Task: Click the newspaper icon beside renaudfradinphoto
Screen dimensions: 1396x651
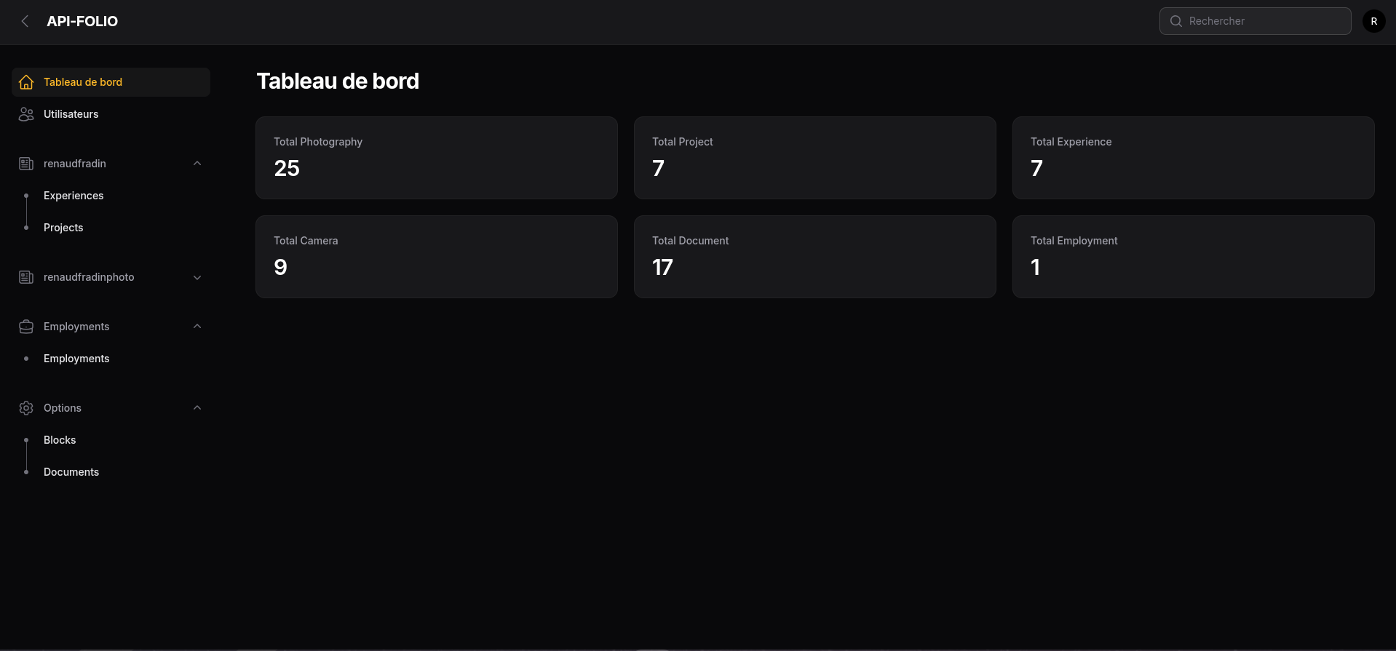Action: point(26,277)
